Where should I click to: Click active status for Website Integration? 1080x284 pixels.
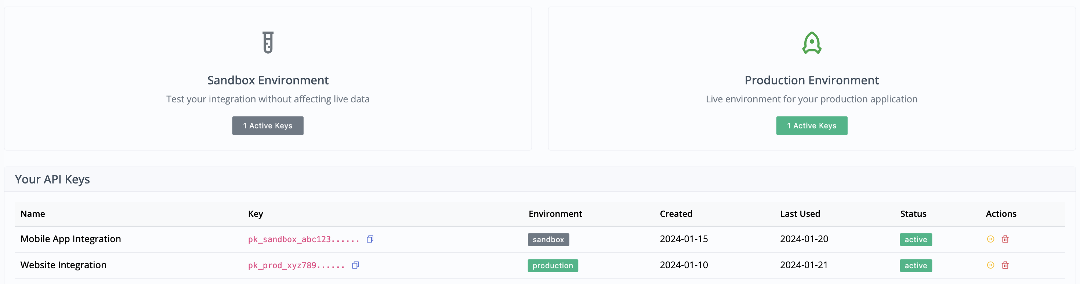click(x=916, y=266)
